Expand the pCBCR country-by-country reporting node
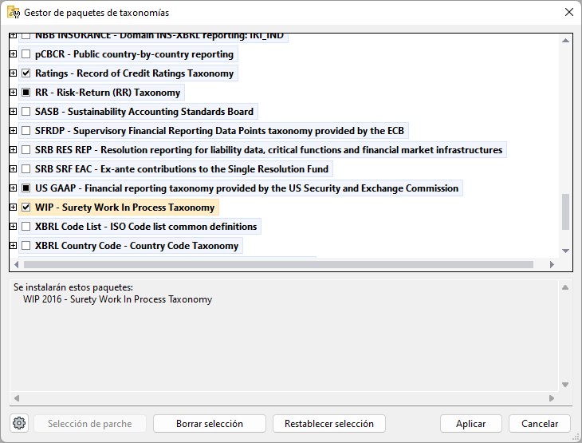The height and width of the screenshot is (443, 582). pyautogui.click(x=13, y=54)
